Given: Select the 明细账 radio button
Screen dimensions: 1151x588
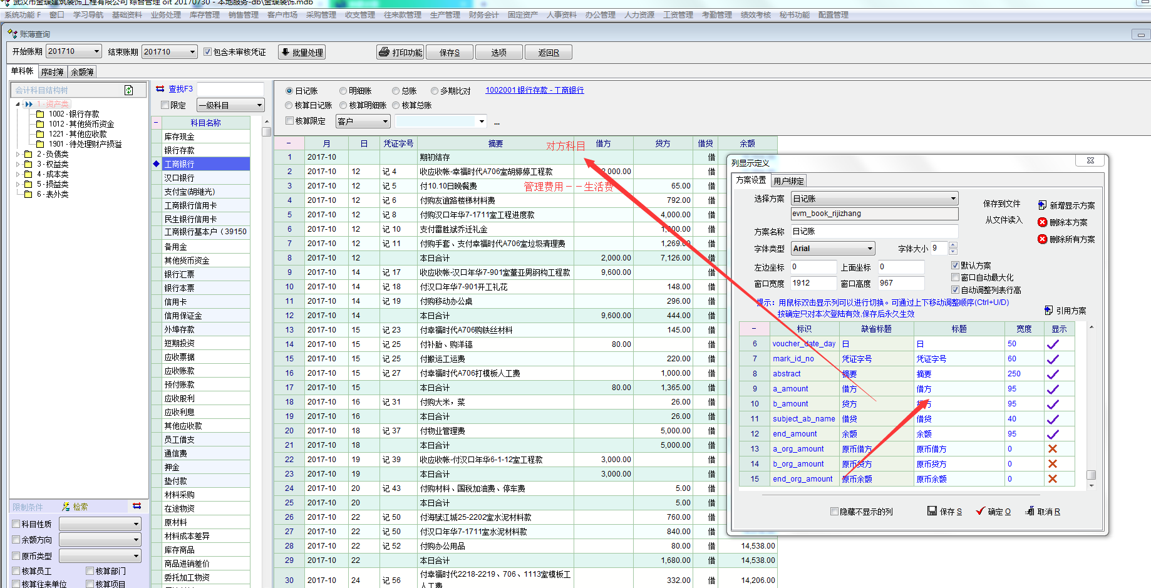Looking at the screenshot, I should point(343,91).
